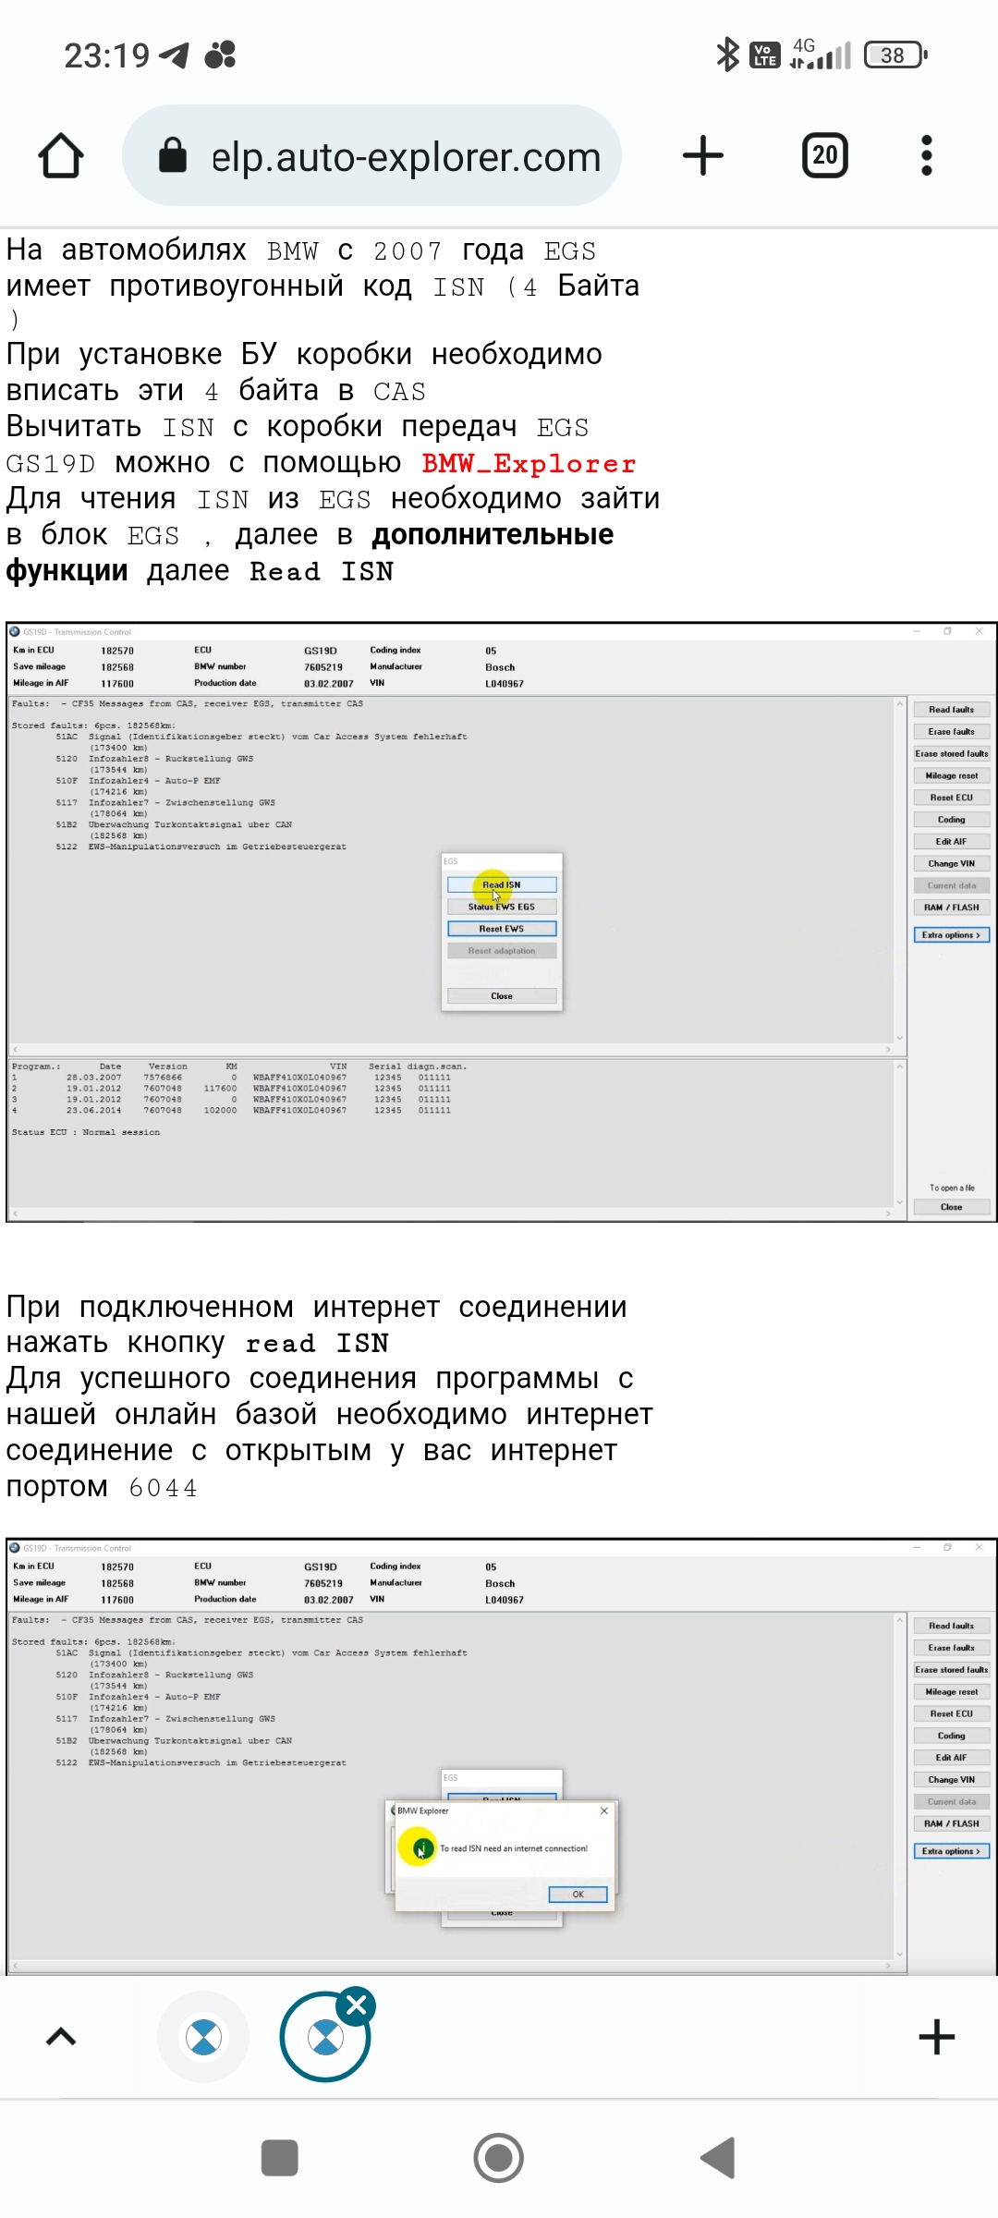The height and width of the screenshot is (2218, 998).
Task: Click Extra options button in first screenshot
Action: click(x=951, y=935)
